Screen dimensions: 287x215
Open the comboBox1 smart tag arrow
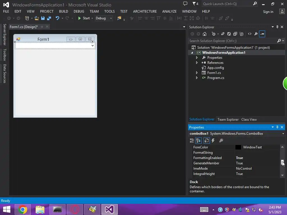coord(92,42)
